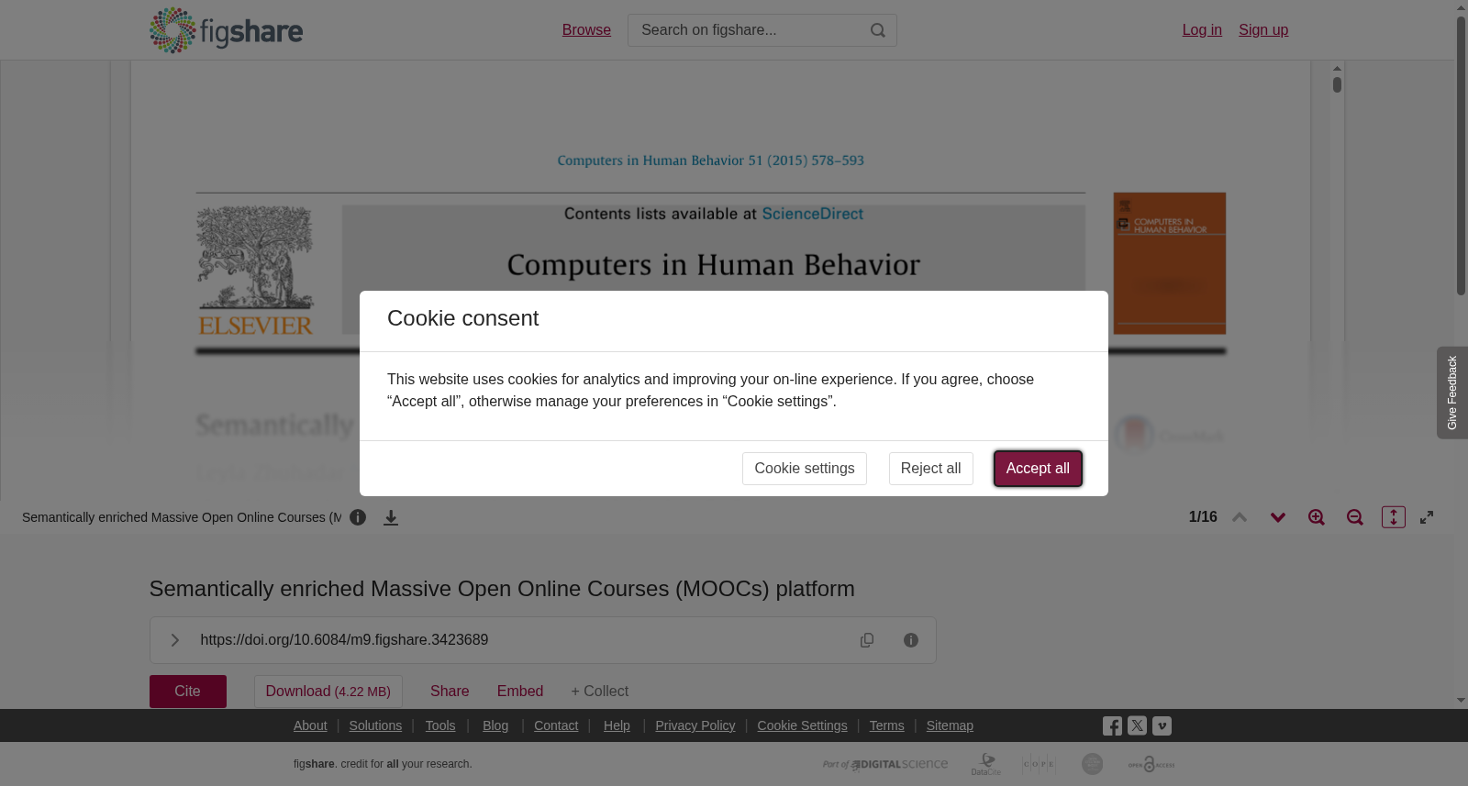This screenshot has height=786, width=1468.
Task: Open Contact in the footer
Action: 556,725
